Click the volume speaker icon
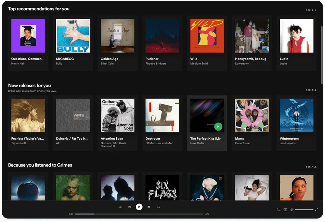This screenshot has width=325, height=222. 292,209
